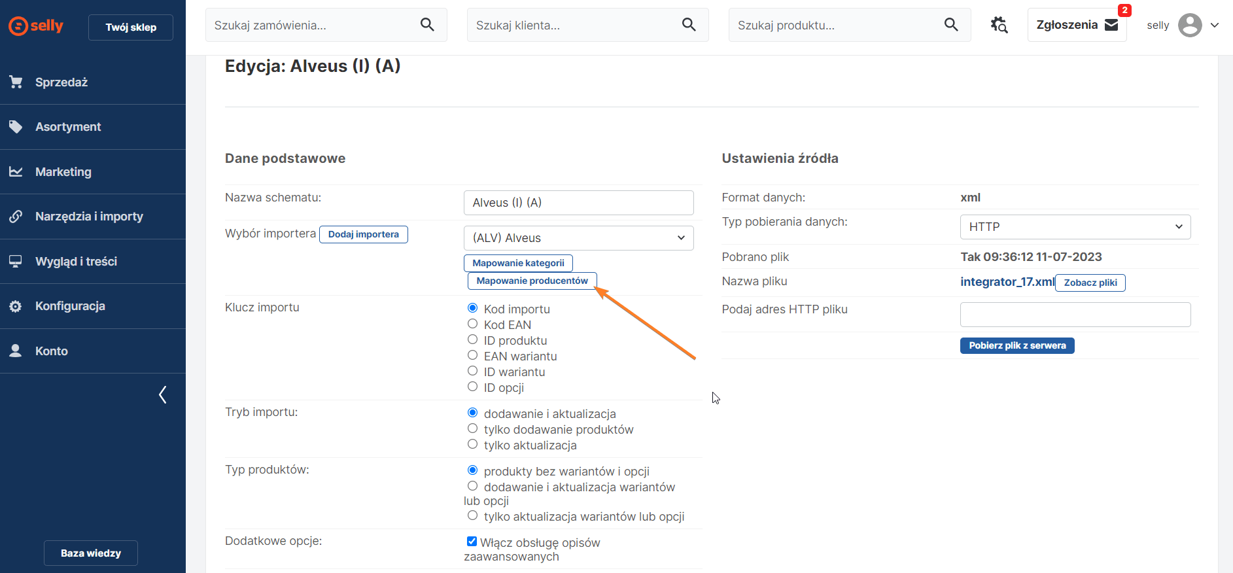Open the integrator_17.xml file link
The image size is (1233, 573).
click(1006, 282)
